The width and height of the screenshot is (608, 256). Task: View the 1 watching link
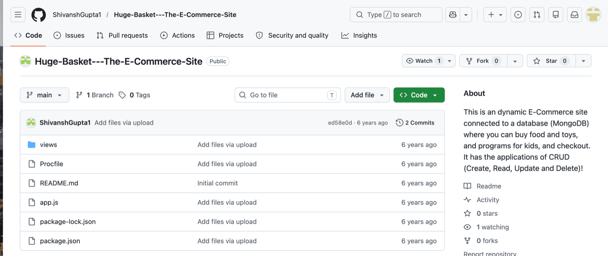coord(486,227)
